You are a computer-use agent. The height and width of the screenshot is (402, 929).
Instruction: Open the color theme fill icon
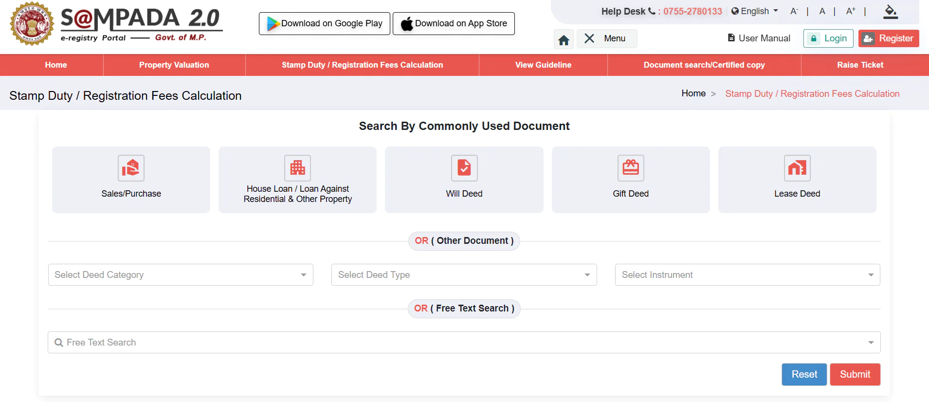point(890,12)
